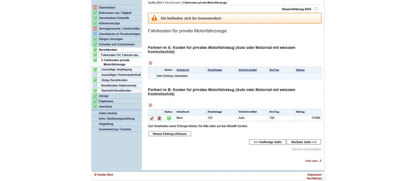Click the pencil edit icon for Bern entry

coord(152,118)
